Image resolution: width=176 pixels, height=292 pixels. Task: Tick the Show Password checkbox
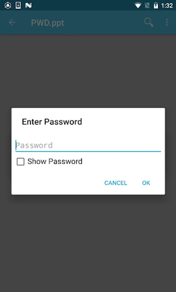20,162
